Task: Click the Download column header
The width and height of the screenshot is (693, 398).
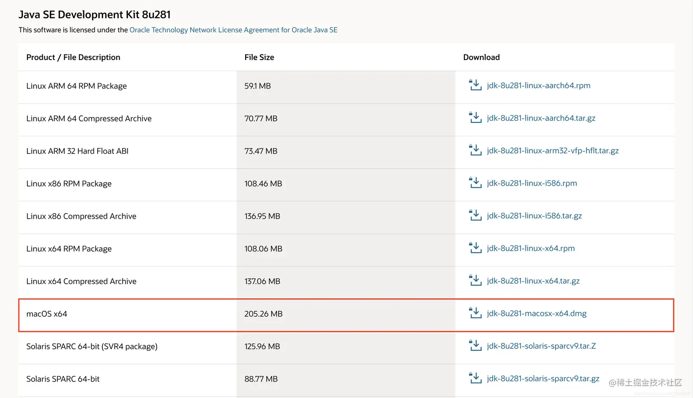Action: point(481,57)
